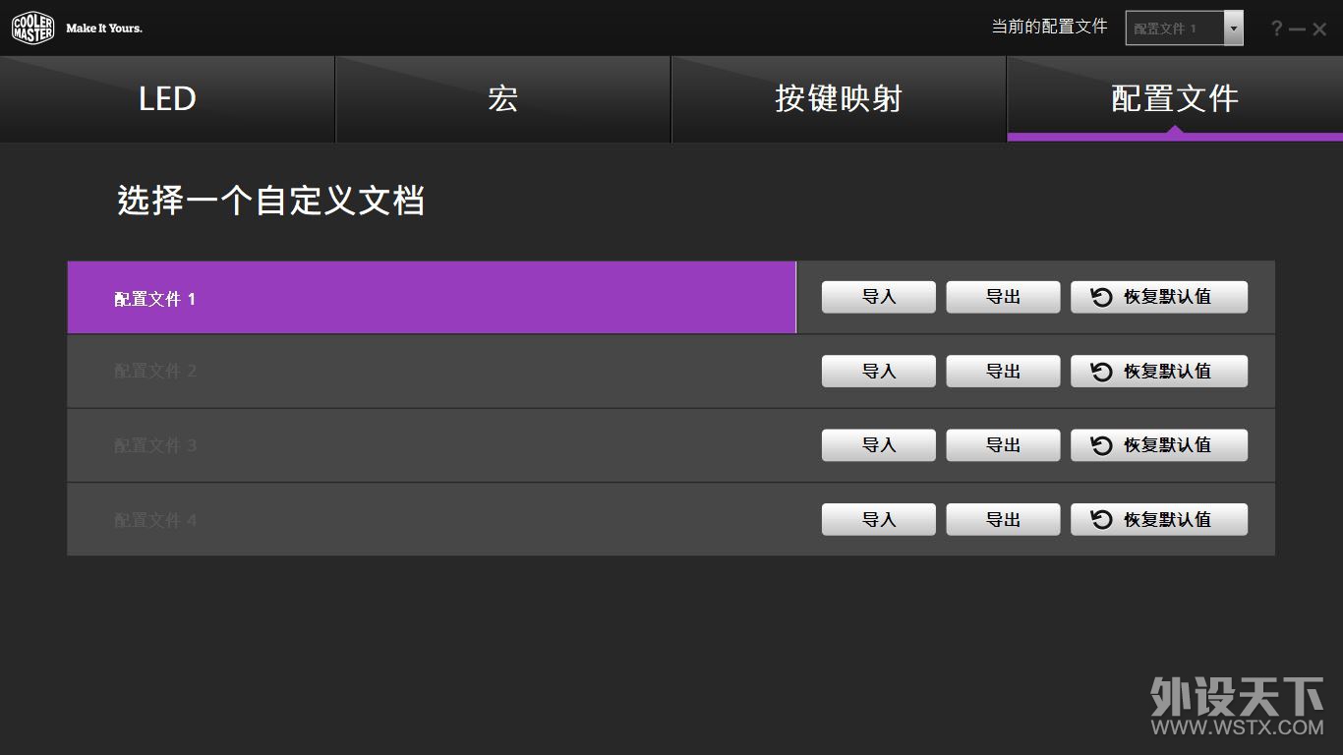Click the 恢复默认值 button for 配置文件 1
Image resolution: width=1343 pixels, height=755 pixels.
[x=1158, y=297]
